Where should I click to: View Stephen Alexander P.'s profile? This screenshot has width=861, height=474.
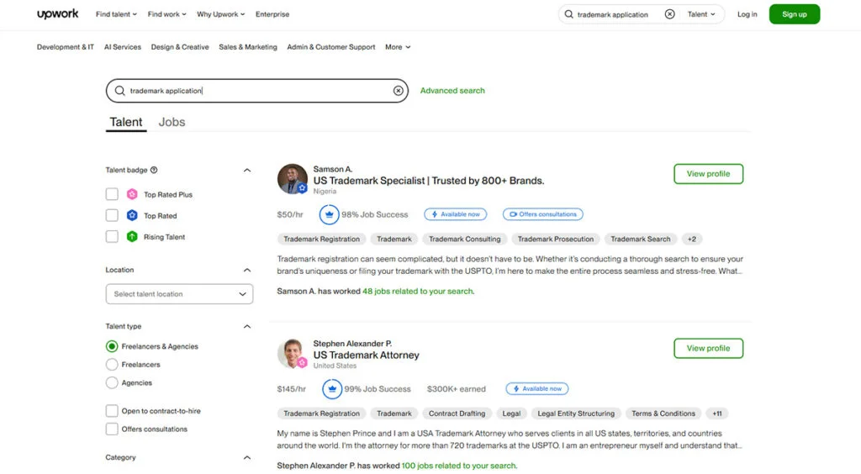(x=708, y=349)
